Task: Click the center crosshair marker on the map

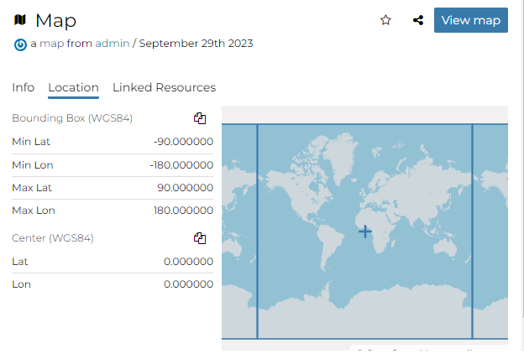Action: (364, 232)
